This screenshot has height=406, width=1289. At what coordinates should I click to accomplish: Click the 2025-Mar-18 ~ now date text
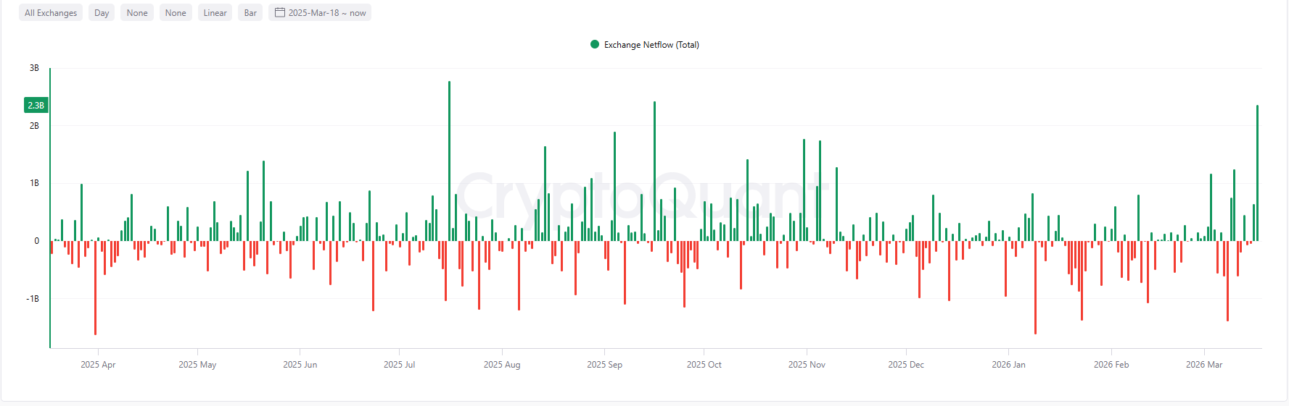coord(327,13)
